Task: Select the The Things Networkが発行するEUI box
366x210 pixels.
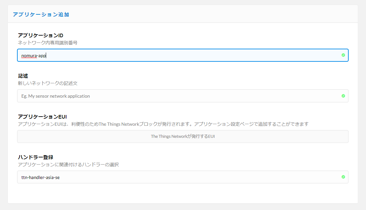Action: [x=183, y=137]
